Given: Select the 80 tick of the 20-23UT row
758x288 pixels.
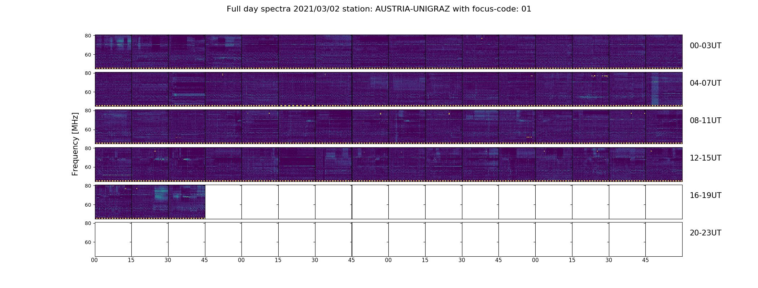Looking at the screenshot, I should (88, 223).
